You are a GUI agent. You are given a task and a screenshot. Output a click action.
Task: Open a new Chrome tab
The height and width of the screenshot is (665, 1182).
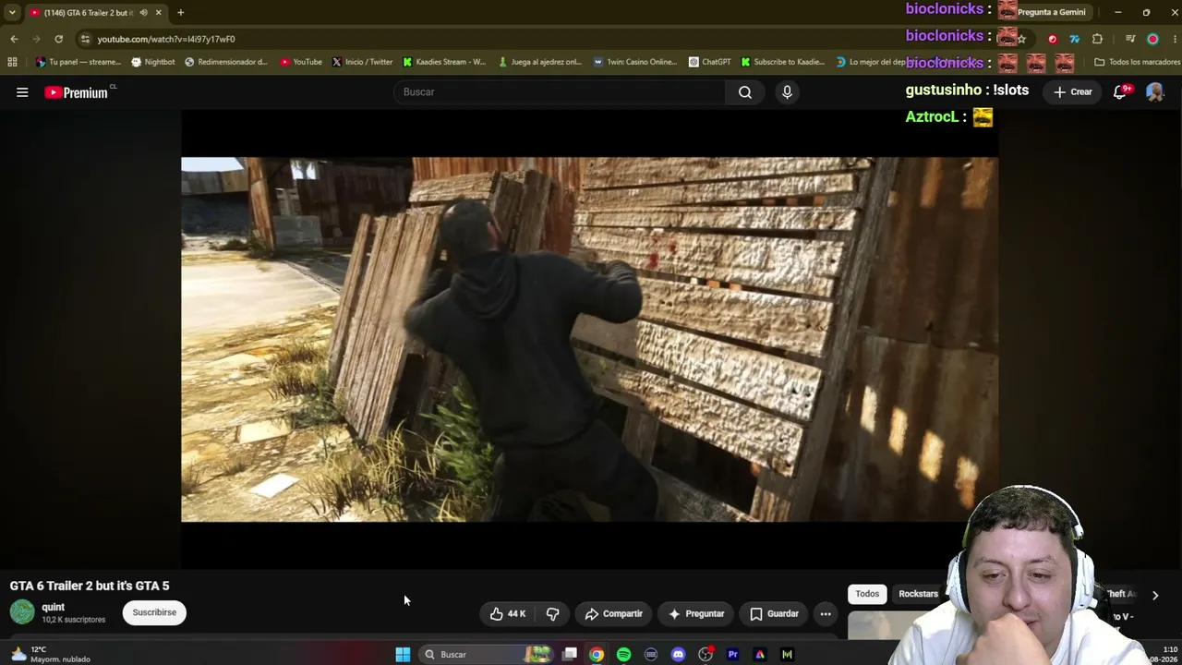click(180, 13)
